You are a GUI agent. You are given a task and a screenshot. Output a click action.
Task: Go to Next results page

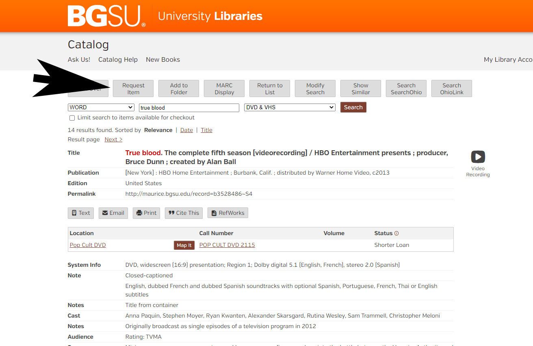pos(113,139)
